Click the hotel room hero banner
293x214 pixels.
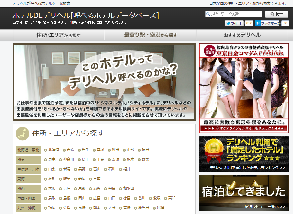coord(104,82)
